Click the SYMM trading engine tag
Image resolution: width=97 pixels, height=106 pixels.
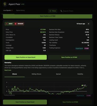click(x=87, y=48)
